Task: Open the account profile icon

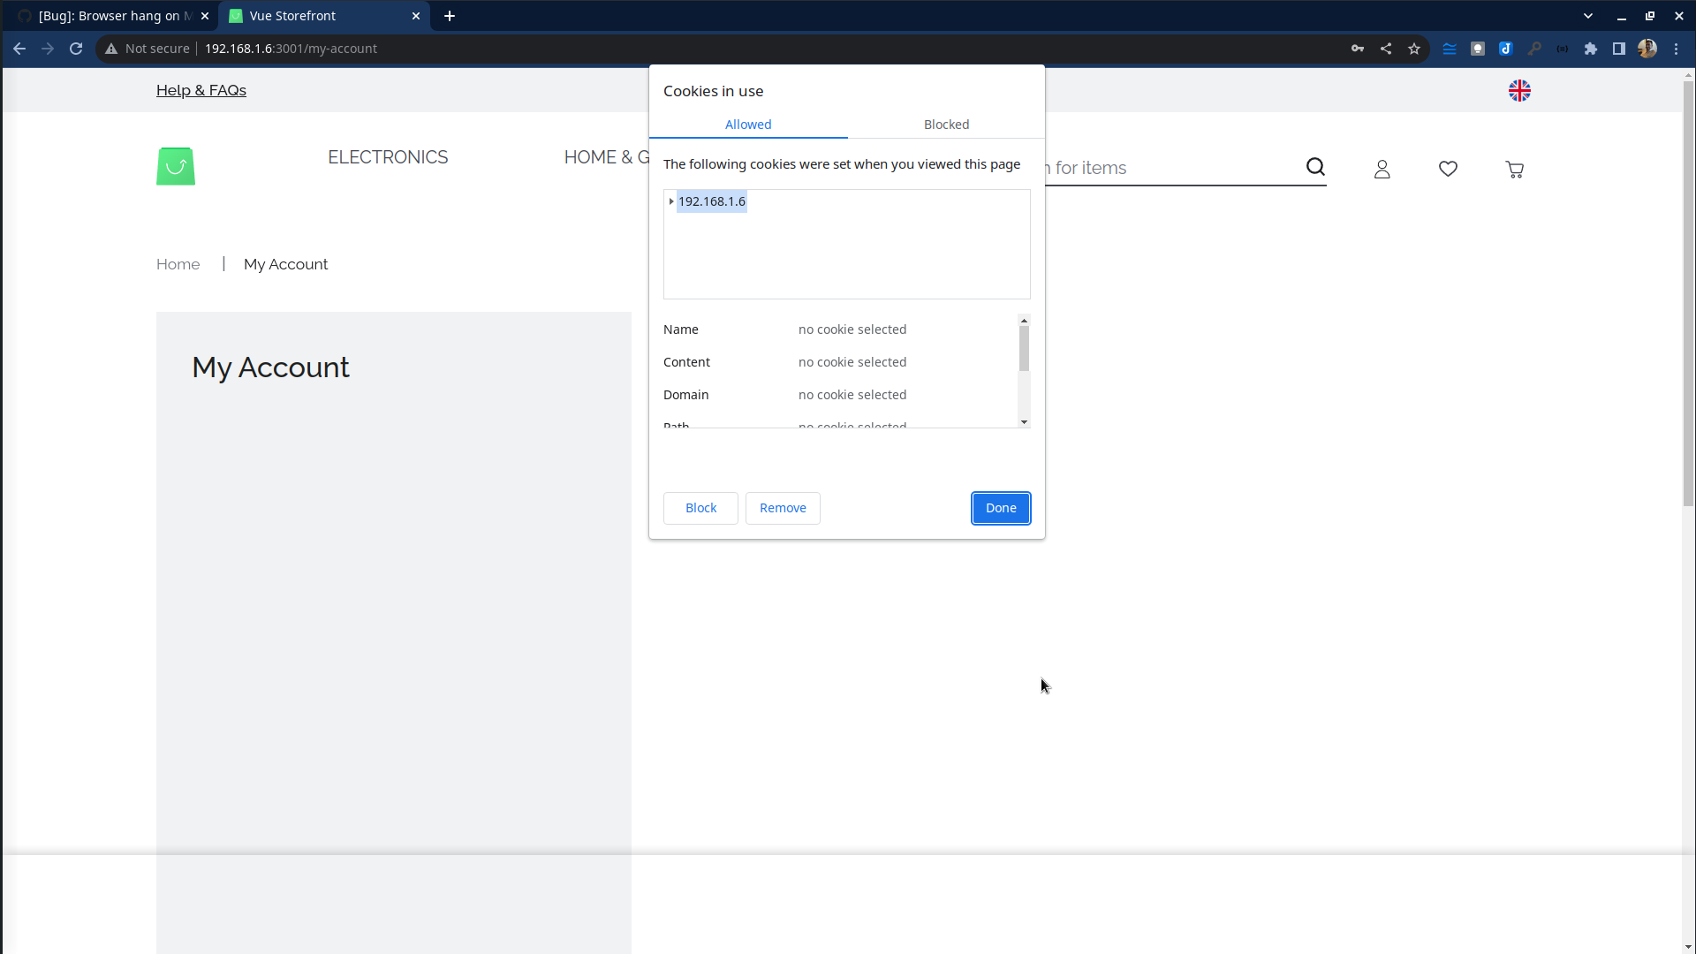Action: coord(1382,169)
